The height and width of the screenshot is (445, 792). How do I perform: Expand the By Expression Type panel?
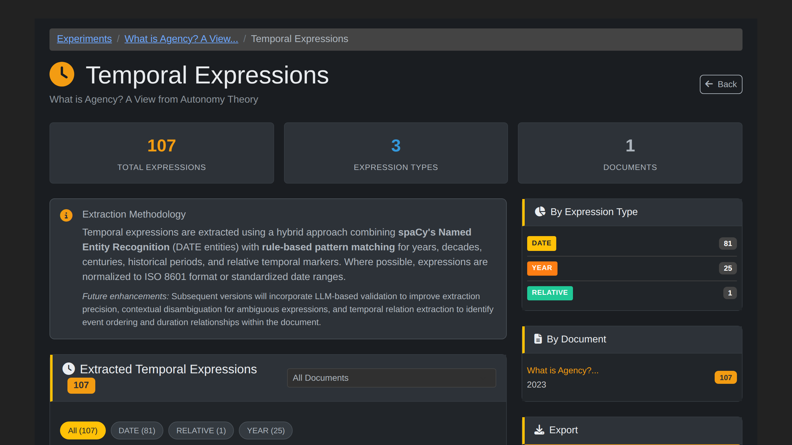tap(594, 212)
